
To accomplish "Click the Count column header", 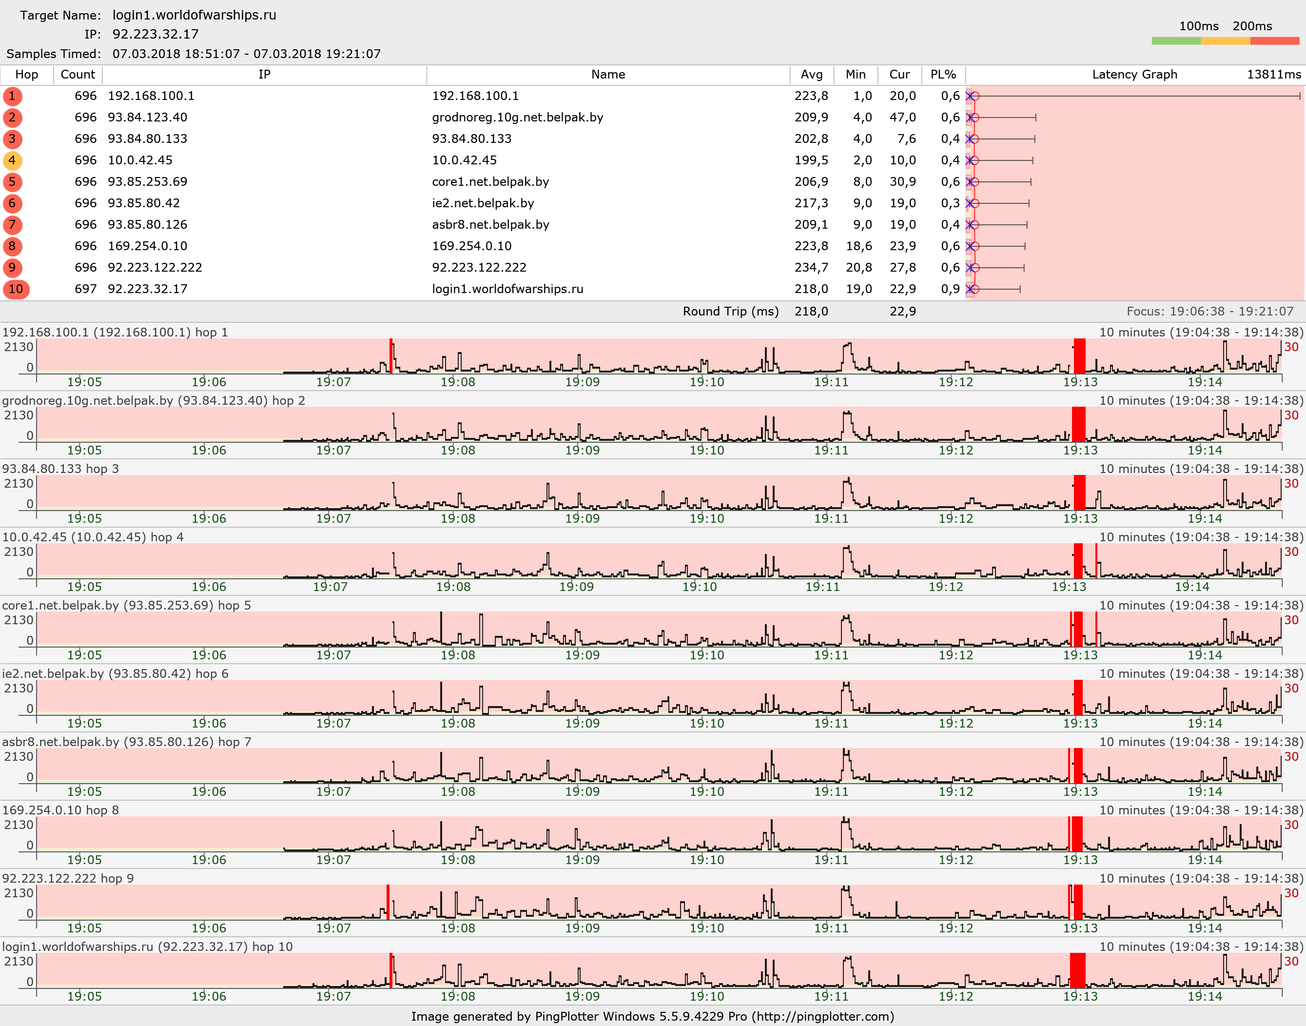I will point(78,75).
